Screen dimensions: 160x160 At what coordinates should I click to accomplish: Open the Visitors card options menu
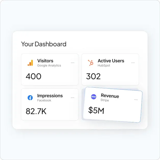click(73, 63)
